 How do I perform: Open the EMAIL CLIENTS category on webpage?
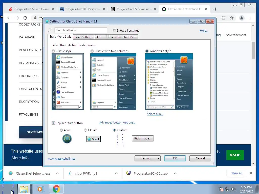pyautogui.click(x=30, y=89)
